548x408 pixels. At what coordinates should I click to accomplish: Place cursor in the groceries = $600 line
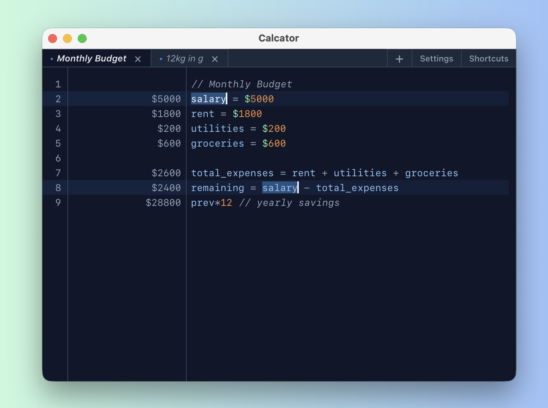(x=238, y=143)
